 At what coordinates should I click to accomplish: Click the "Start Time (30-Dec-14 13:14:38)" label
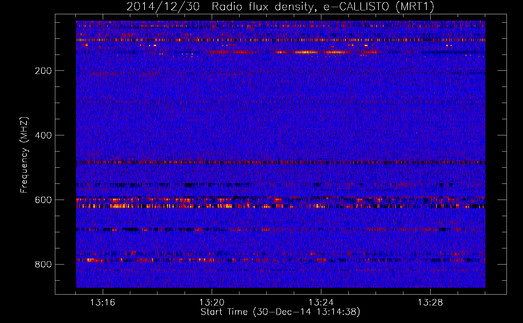tap(280, 312)
